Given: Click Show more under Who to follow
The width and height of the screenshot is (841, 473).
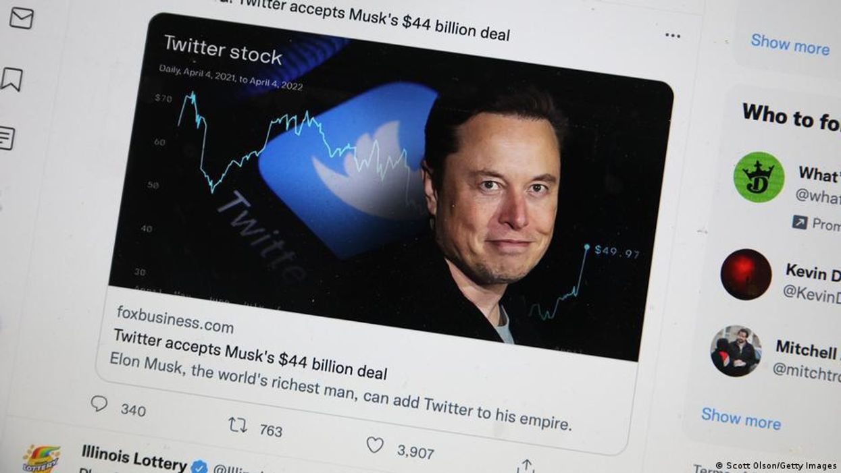Looking at the screenshot, I should [x=741, y=418].
